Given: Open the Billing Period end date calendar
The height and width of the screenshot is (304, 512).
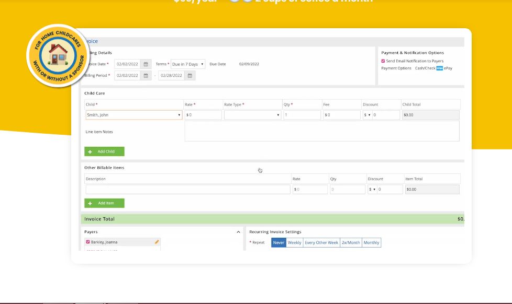Looking at the screenshot, I should [x=190, y=76].
